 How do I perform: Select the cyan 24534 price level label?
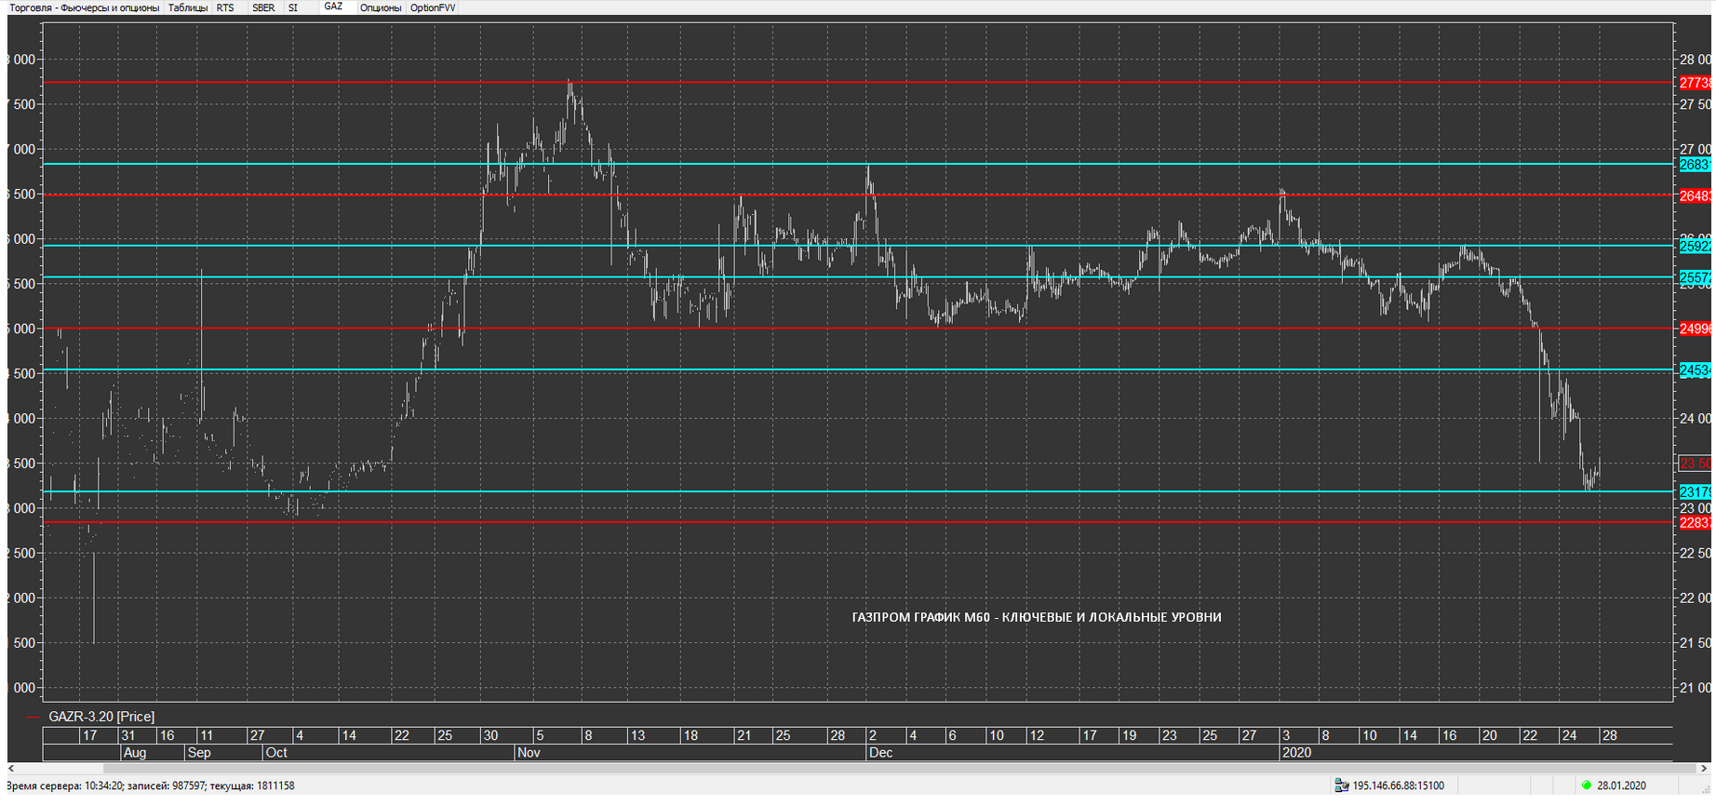[1695, 370]
